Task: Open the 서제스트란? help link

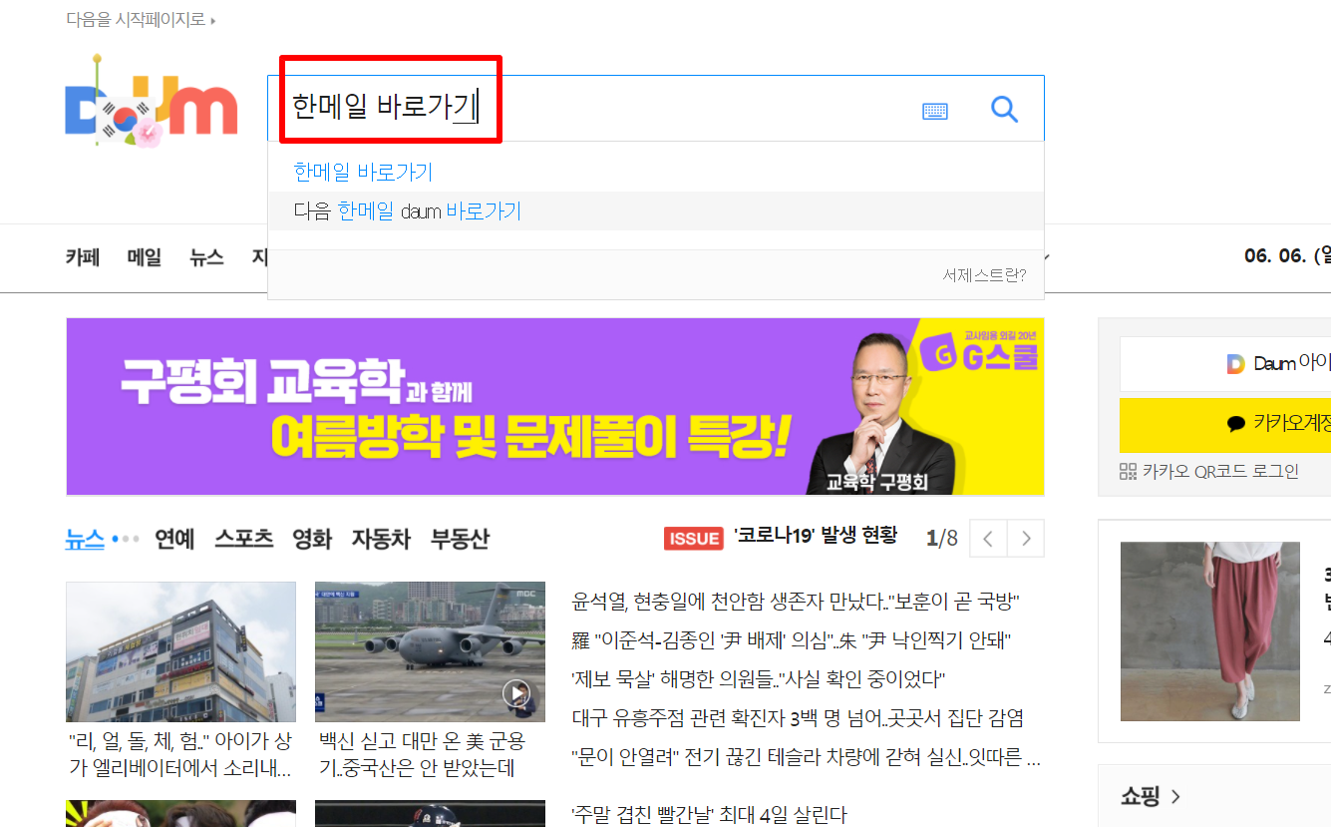Action: tap(984, 275)
